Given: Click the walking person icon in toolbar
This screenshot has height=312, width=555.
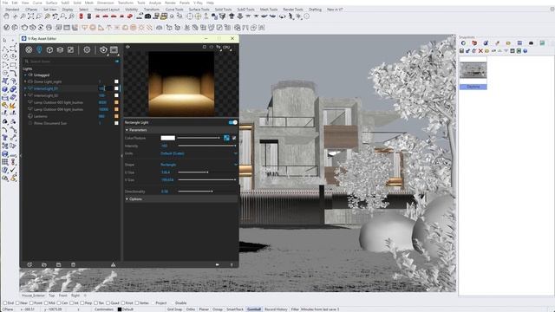Looking at the screenshot, I should click(291, 16).
